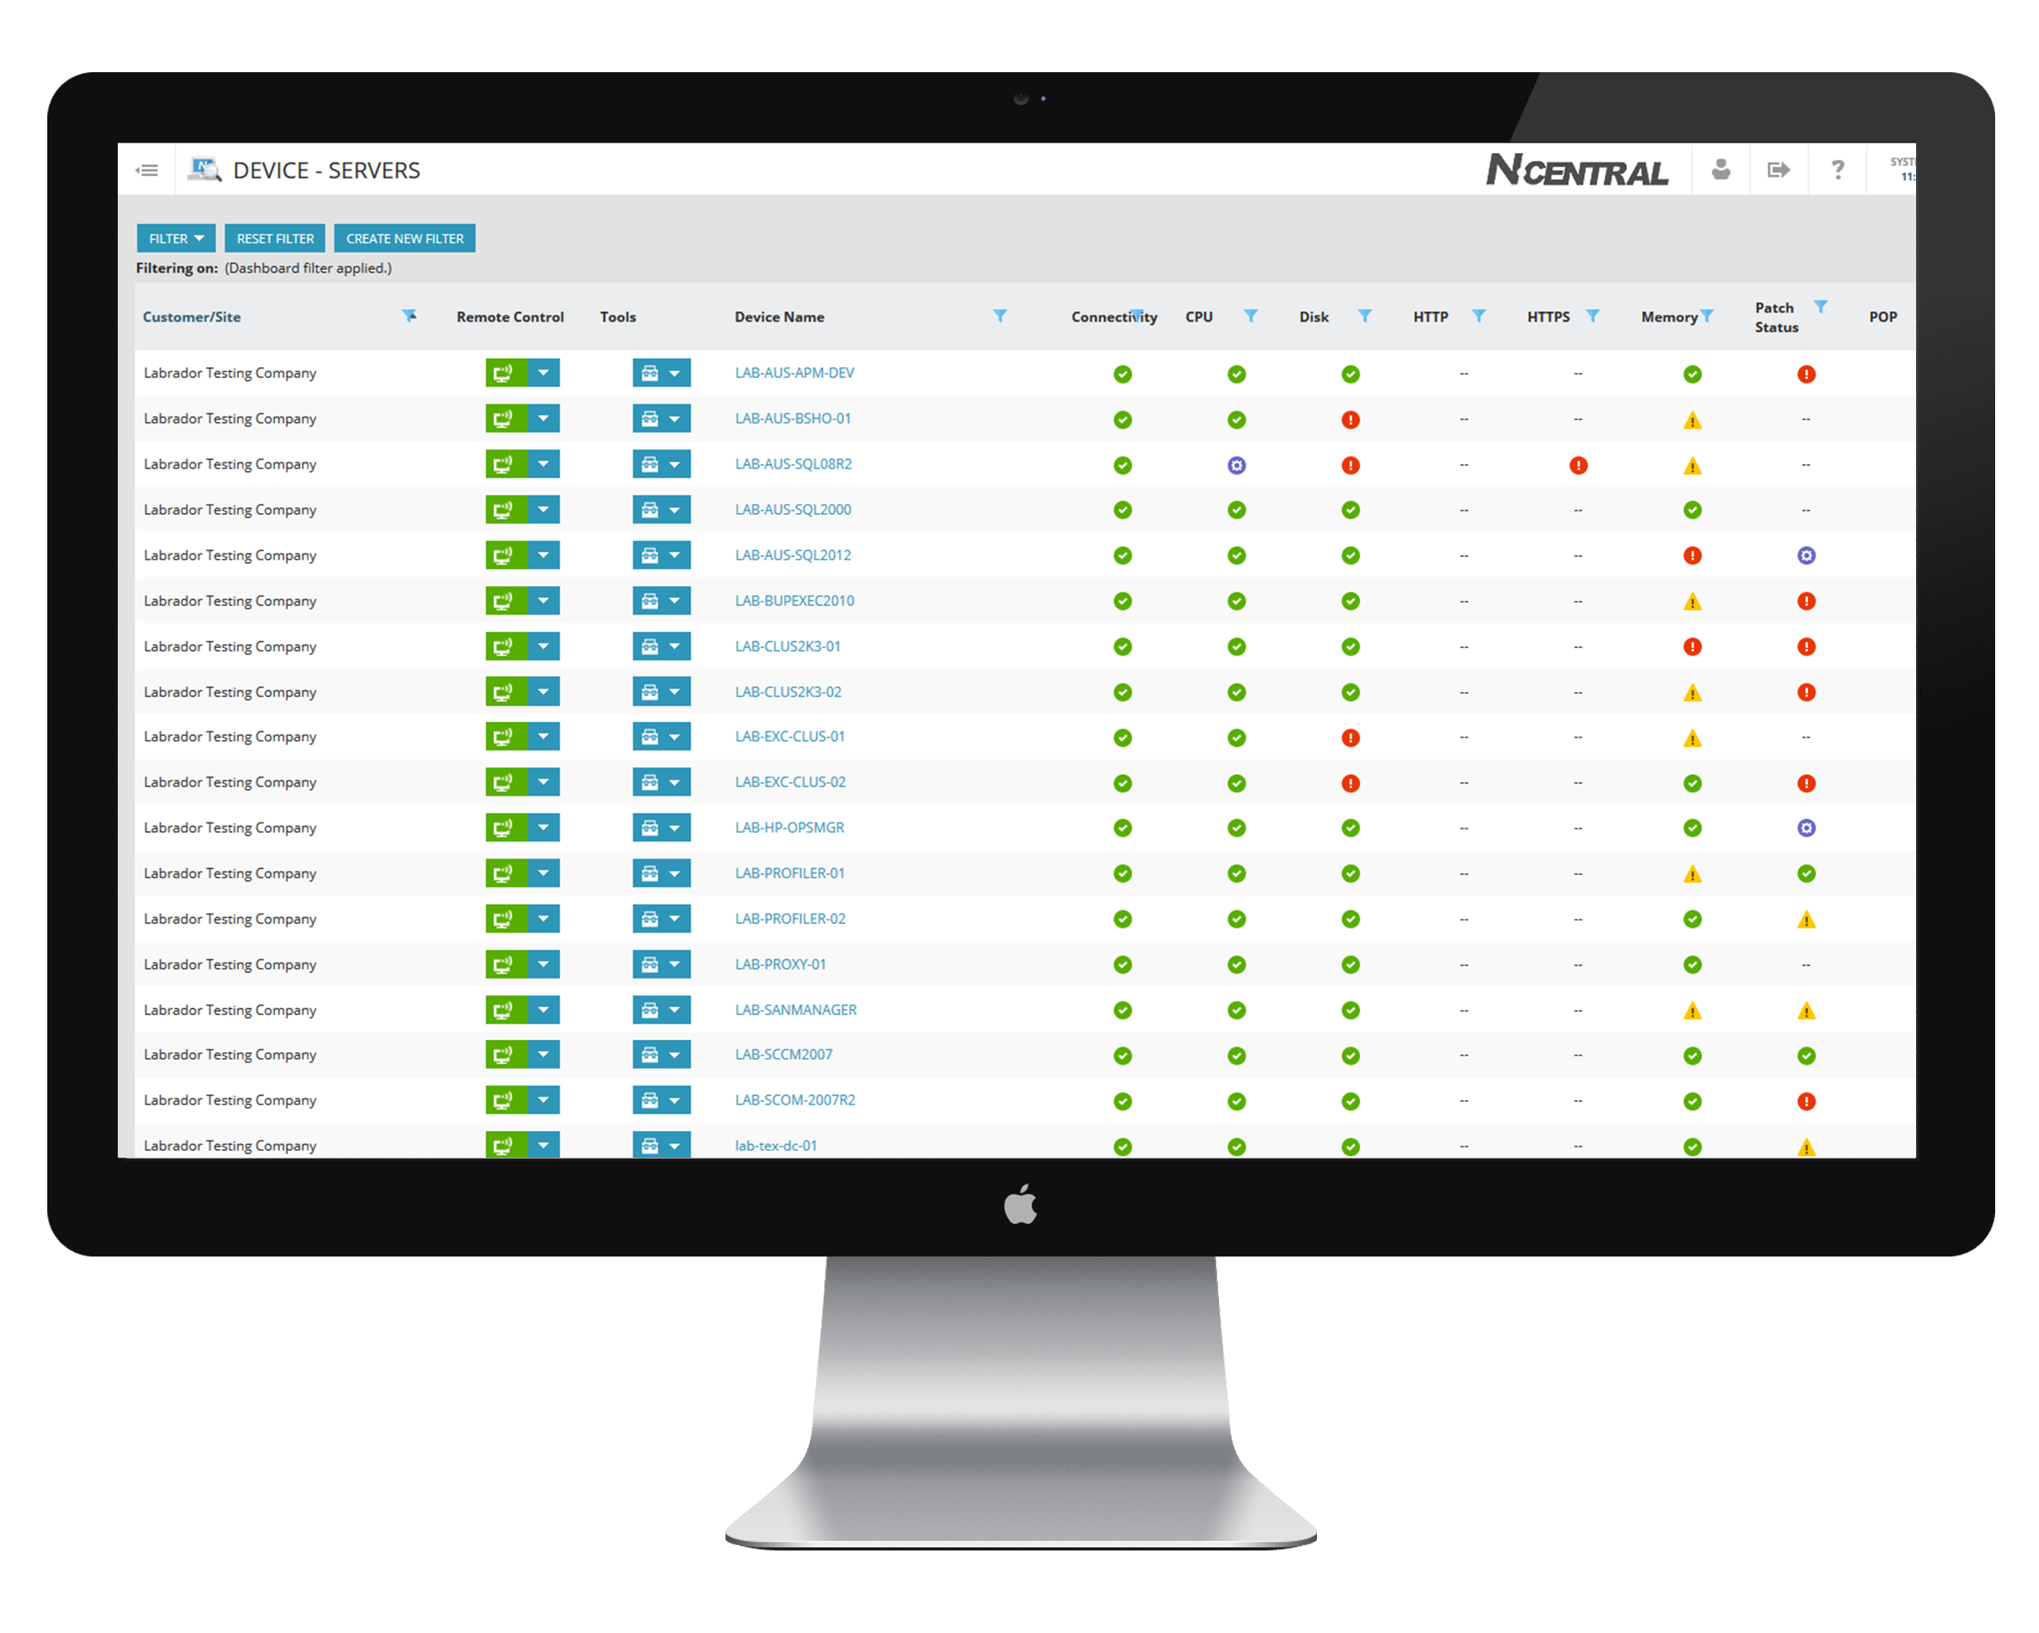Open the help question mark icon
Image resolution: width=2039 pixels, height=1633 pixels.
[1837, 170]
